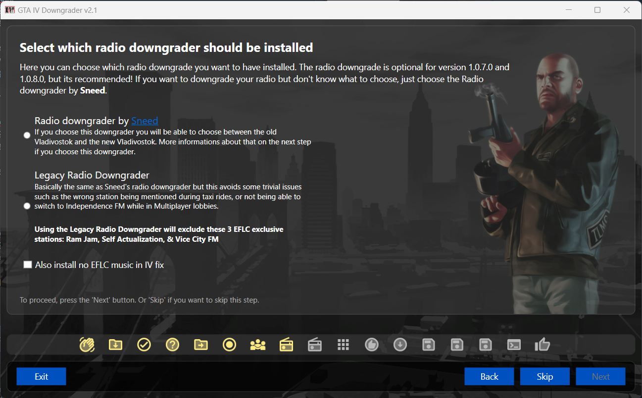Maximize the GTA IV Downgrader window
Screen dimensions: 642x398
(x=597, y=10)
